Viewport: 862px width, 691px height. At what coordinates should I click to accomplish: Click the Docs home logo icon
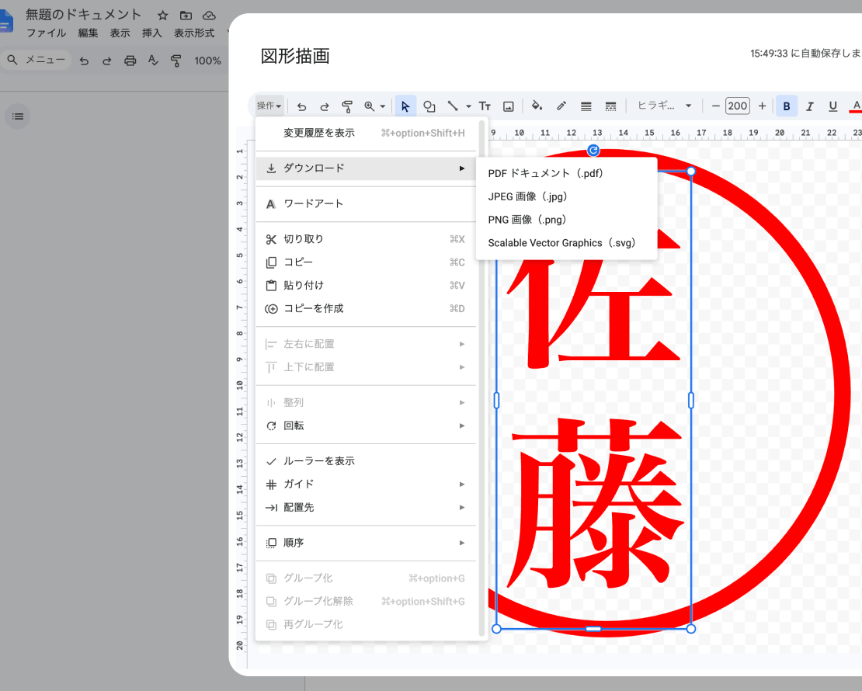[6, 22]
